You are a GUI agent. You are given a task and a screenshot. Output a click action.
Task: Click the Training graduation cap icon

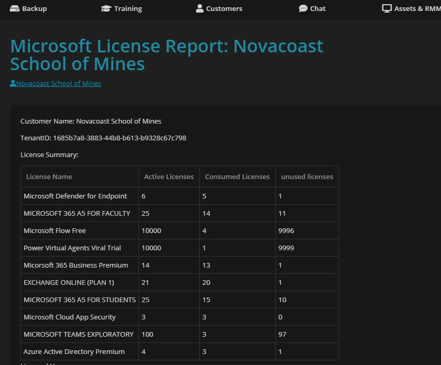coord(106,8)
